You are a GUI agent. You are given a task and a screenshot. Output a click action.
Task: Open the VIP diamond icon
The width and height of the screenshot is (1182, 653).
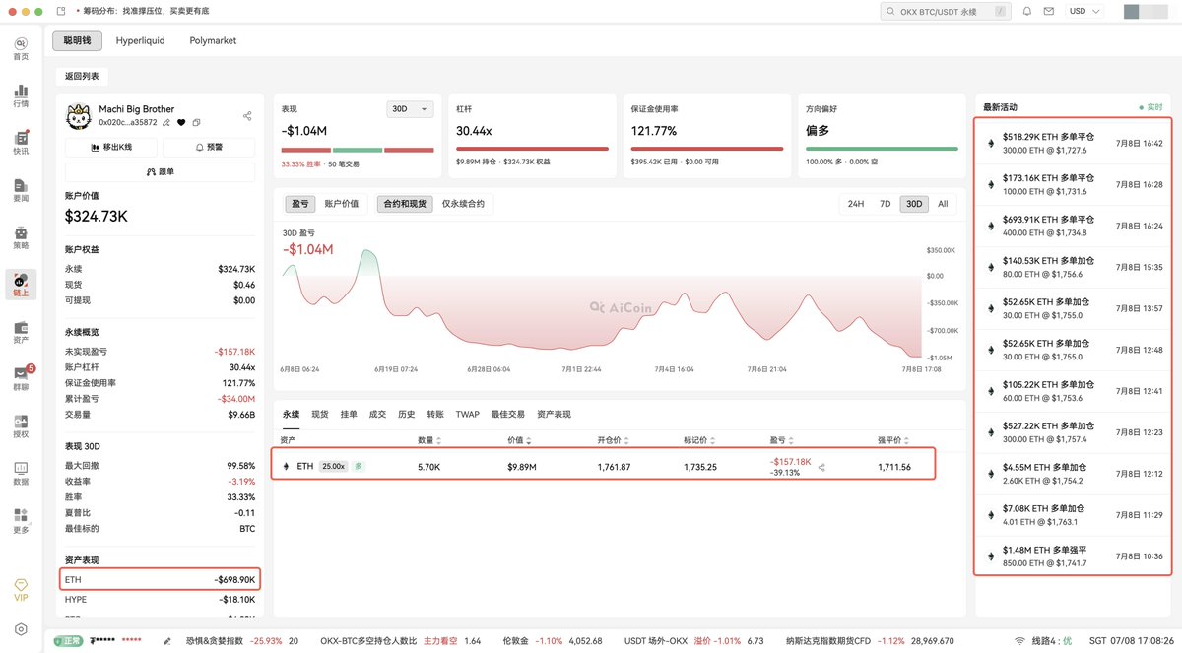(x=21, y=590)
